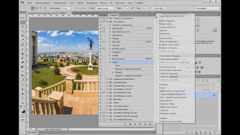Open the Изображение menu

point(60,3)
